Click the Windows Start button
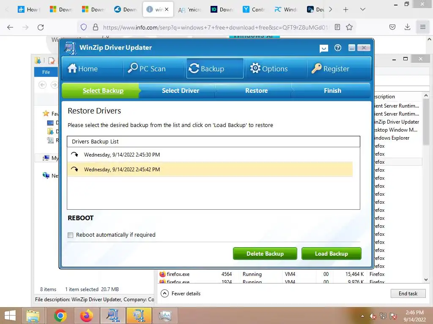 (x=11, y=316)
